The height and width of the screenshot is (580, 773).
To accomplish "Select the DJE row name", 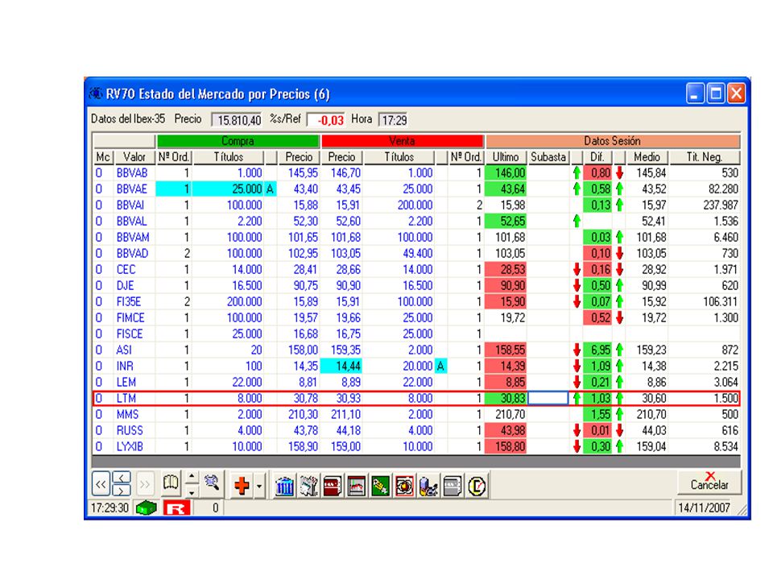I will (x=126, y=285).
